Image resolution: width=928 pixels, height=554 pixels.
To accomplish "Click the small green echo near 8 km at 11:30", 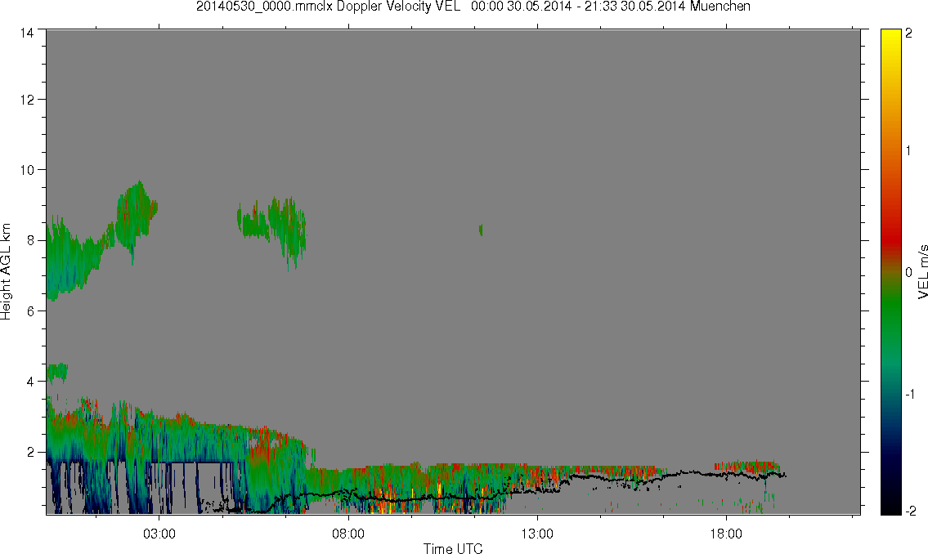I will coord(481,230).
